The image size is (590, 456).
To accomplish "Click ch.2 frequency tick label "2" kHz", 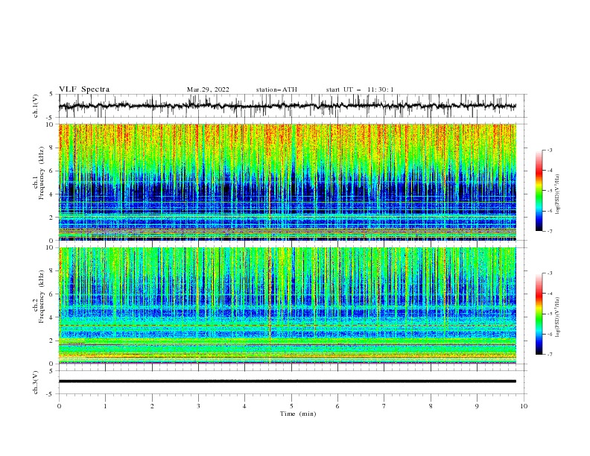I will tap(52, 341).
